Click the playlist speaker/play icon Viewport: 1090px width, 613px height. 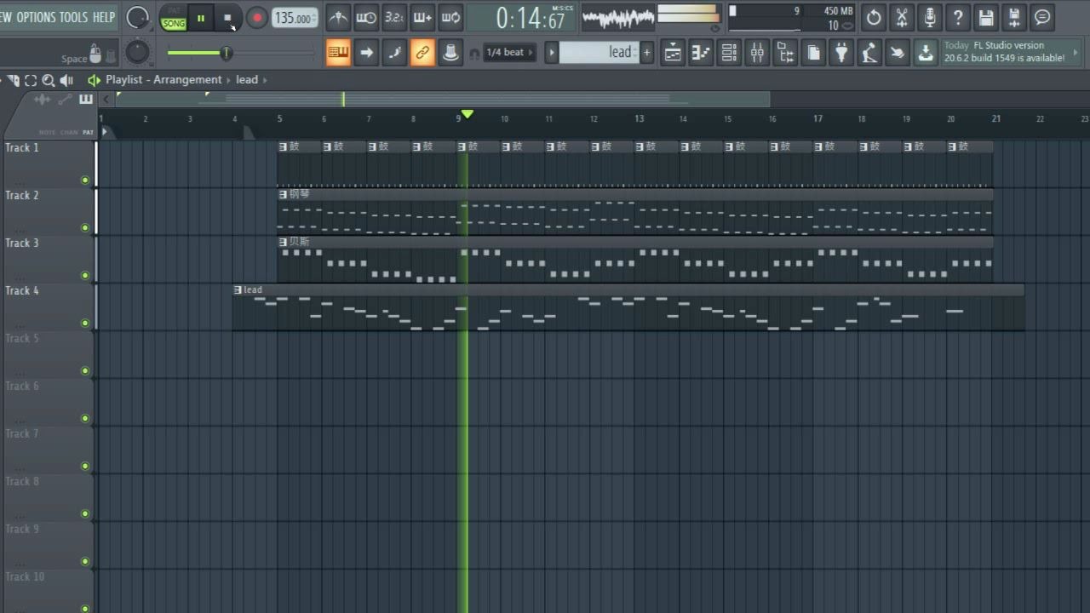point(94,80)
